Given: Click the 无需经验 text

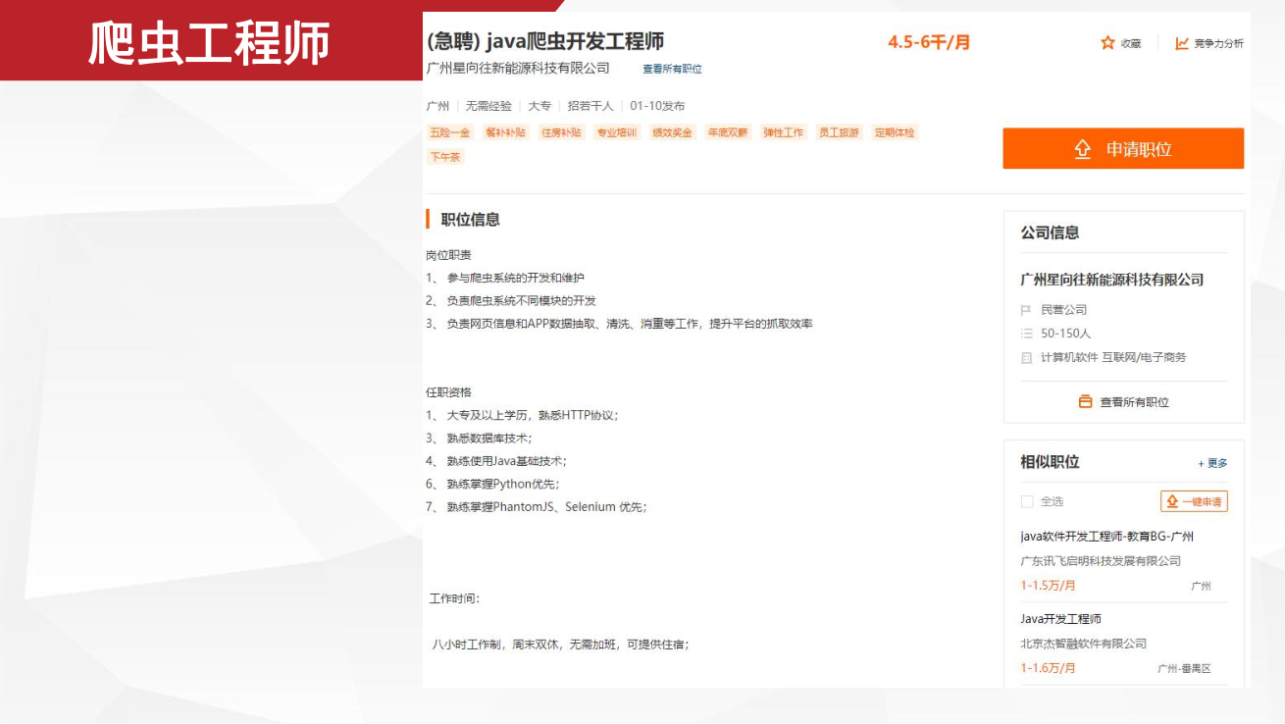Looking at the screenshot, I should [488, 106].
